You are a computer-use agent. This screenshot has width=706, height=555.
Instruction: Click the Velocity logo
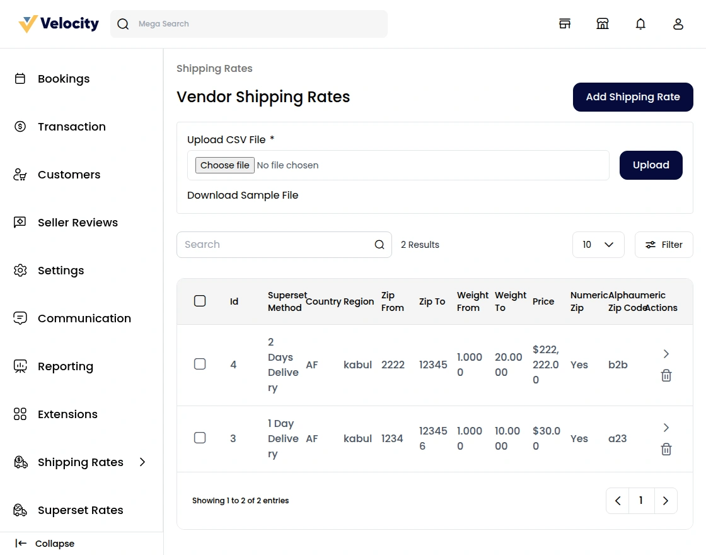59,24
